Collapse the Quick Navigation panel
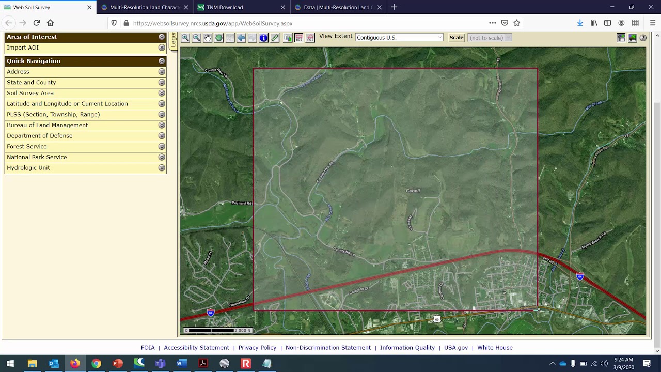Viewport: 661px width, 372px height. 162,61
